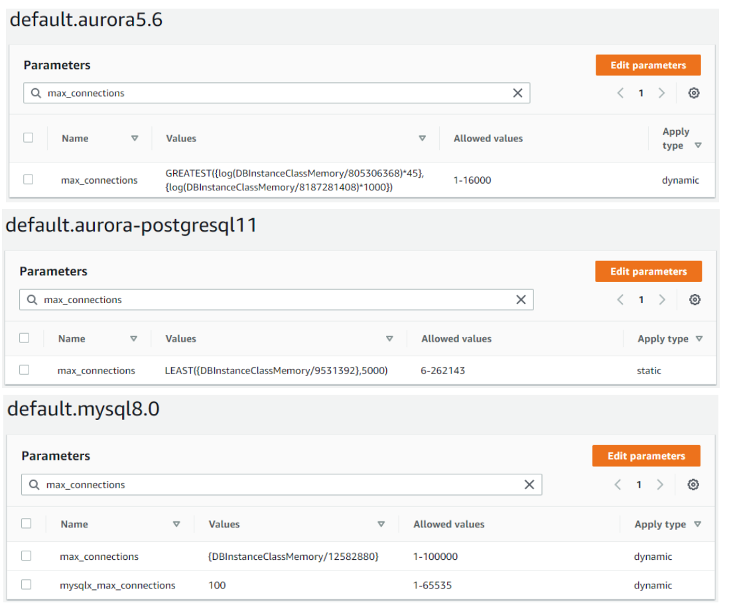Click page number 1 in mysql8.0 panel
This screenshot has width=731, height=613.
point(639,485)
